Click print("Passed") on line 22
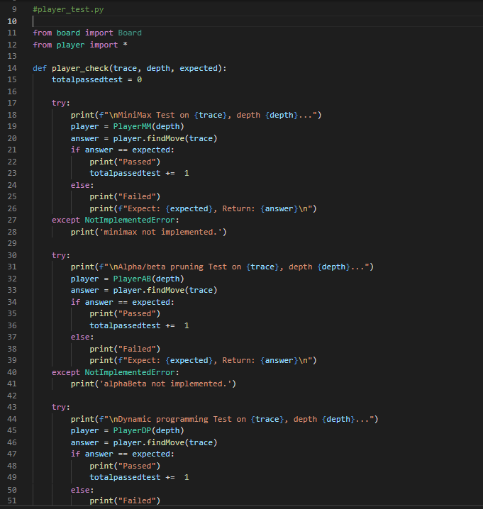The image size is (483, 509). click(125, 162)
